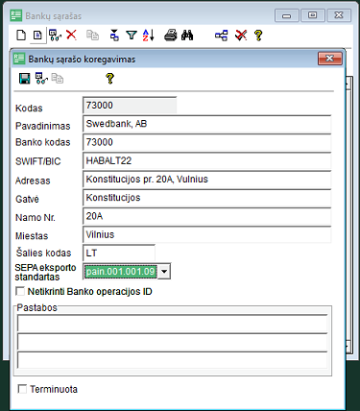Save the record with the floppy disk icon
Viewport: 360px width, 411px height.
tap(25, 78)
